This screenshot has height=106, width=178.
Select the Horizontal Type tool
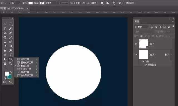(11, 55)
